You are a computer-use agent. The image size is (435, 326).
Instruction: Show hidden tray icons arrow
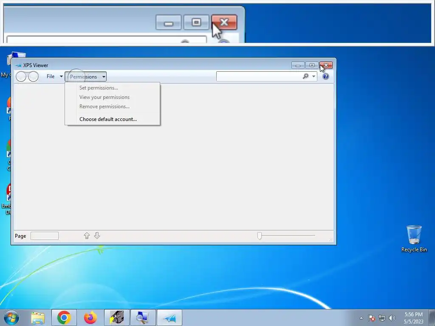[361, 318]
